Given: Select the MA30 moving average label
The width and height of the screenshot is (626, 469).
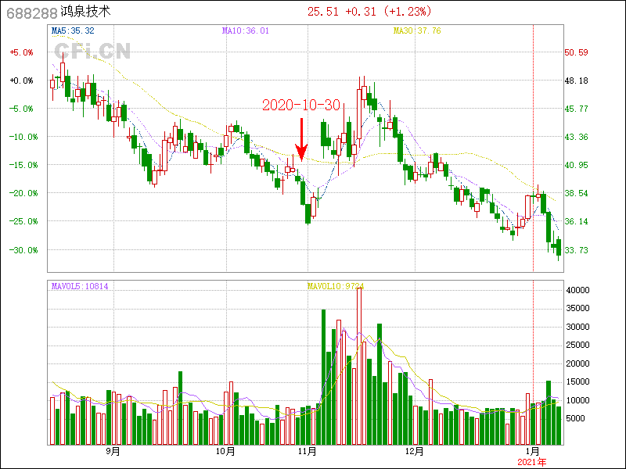Looking at the screenshot, I should coord(418,30).
